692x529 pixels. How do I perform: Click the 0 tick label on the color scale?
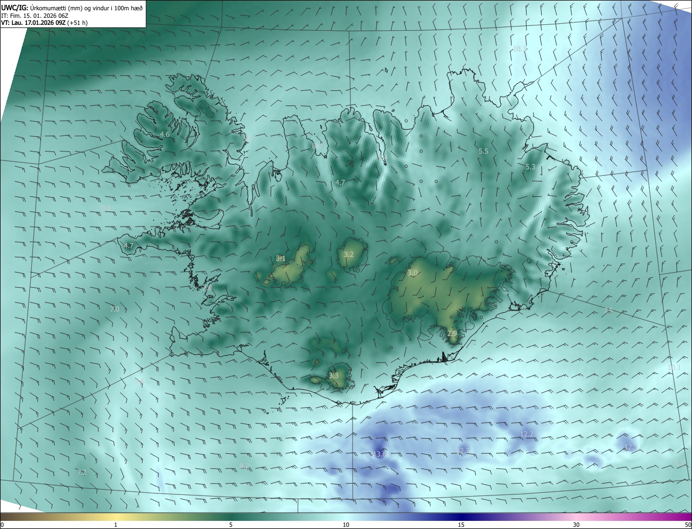click(x=2, y=525)
